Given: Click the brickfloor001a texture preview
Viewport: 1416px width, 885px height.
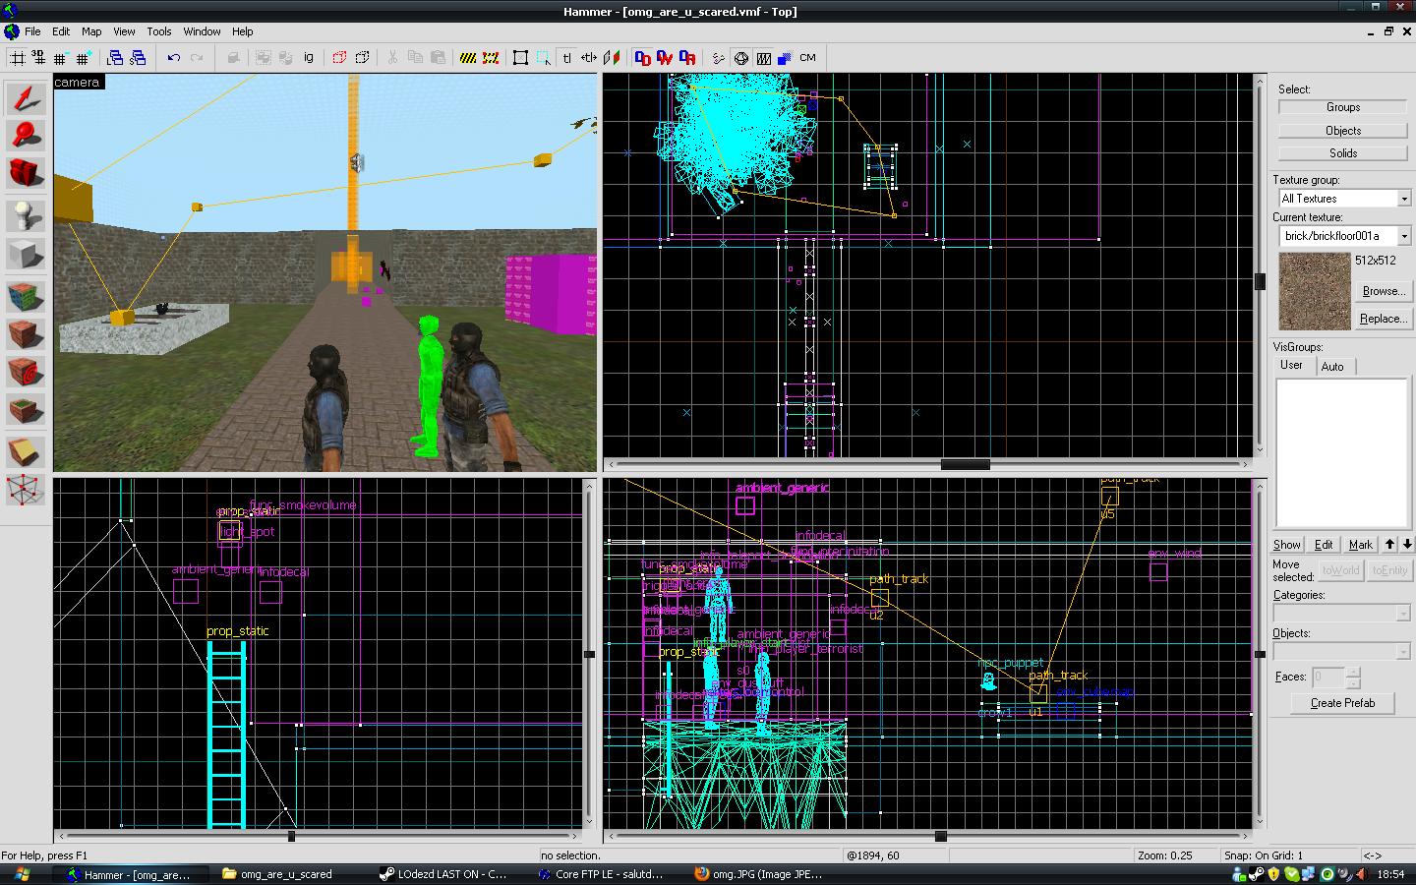Looking at the screenshot, I should pyautogui.click(x=1315, y=291).
